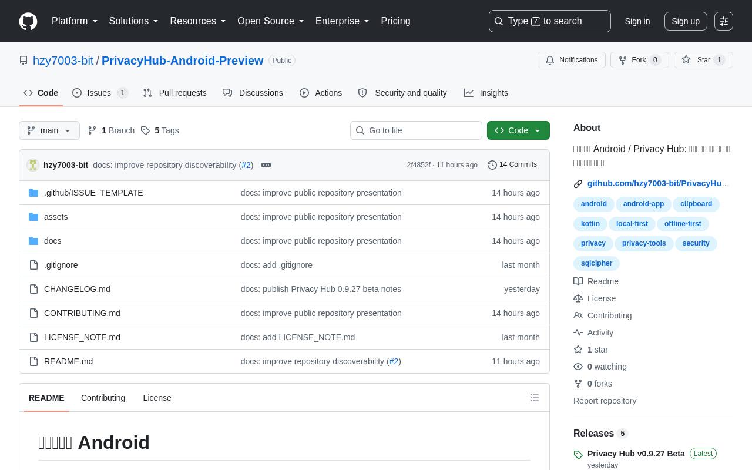Click the License scale icon in About
The width and height of the screenshot is (752, 470).
pyautogui.click(x=578, y=298)
